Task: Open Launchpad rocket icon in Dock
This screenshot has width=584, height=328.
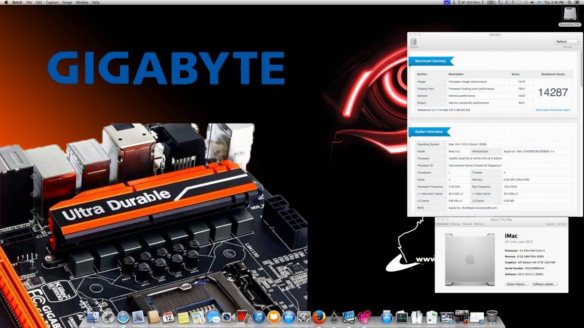Action: click(x=108, y=317)
